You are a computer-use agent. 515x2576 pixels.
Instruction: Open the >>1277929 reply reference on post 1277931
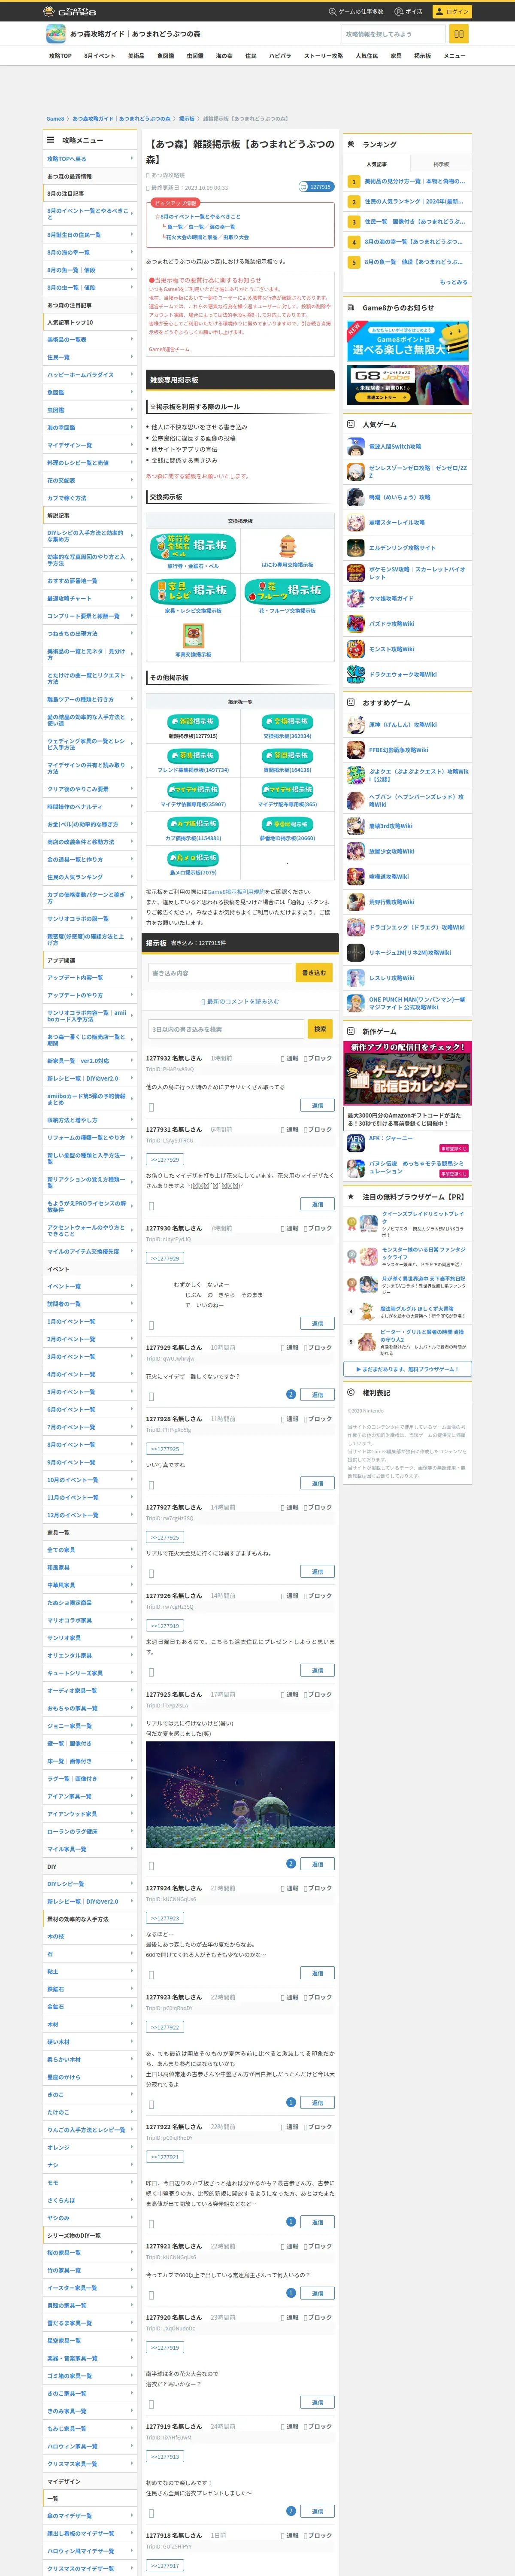165,1160
